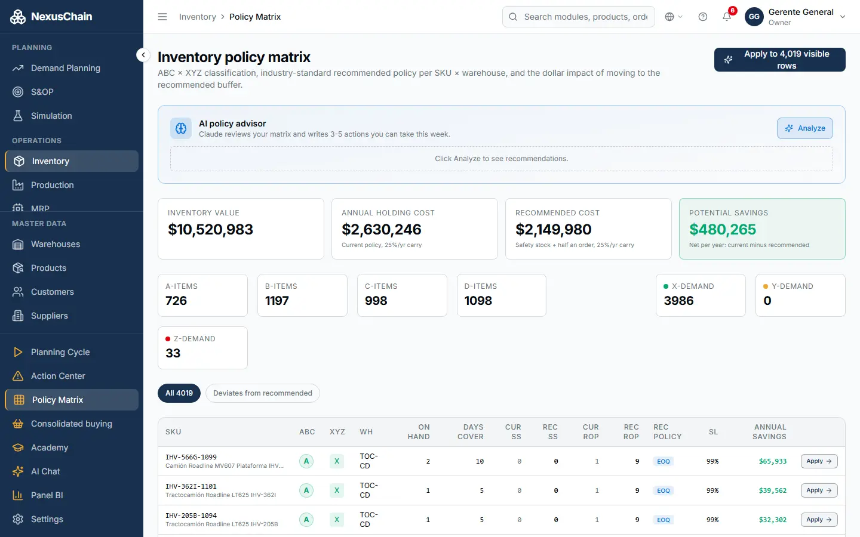
Task: Click EOQ policy badge for IHV-566G-1099
Action: tap(664, 461)
